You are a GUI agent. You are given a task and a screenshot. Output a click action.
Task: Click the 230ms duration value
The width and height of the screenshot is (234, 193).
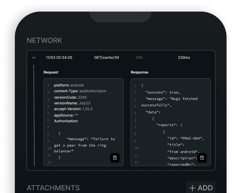[x=184, y=58]
